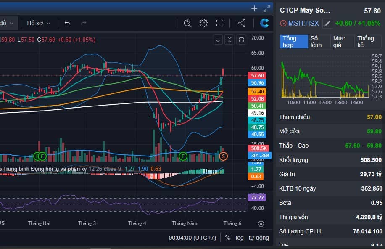The height and width of the screenshot is (249, 385).
Task: Enter fullscreen mode for the chart
Action: pos(219,23)
